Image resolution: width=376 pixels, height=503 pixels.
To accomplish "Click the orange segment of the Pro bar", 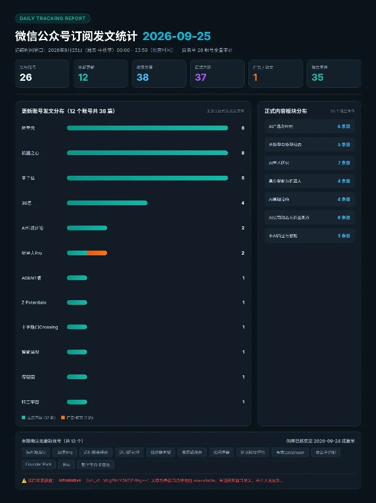I will 97,253.
